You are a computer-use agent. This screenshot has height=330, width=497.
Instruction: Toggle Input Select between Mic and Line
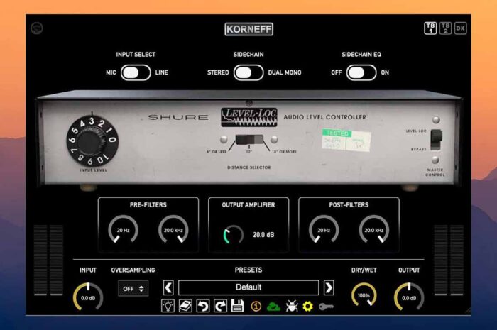click(x=136, y=72)
